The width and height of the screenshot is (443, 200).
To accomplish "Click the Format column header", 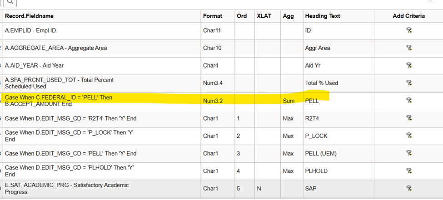I will tap(213, 16).
